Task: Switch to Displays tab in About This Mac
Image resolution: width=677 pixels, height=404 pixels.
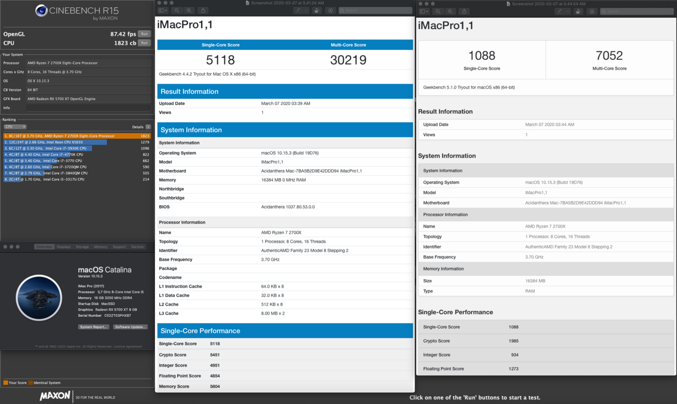Action: tap(64, 247)
